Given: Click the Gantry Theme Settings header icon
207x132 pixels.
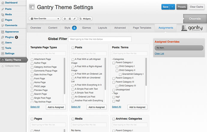Looking at the screenshot, I should tap(32, 7).
